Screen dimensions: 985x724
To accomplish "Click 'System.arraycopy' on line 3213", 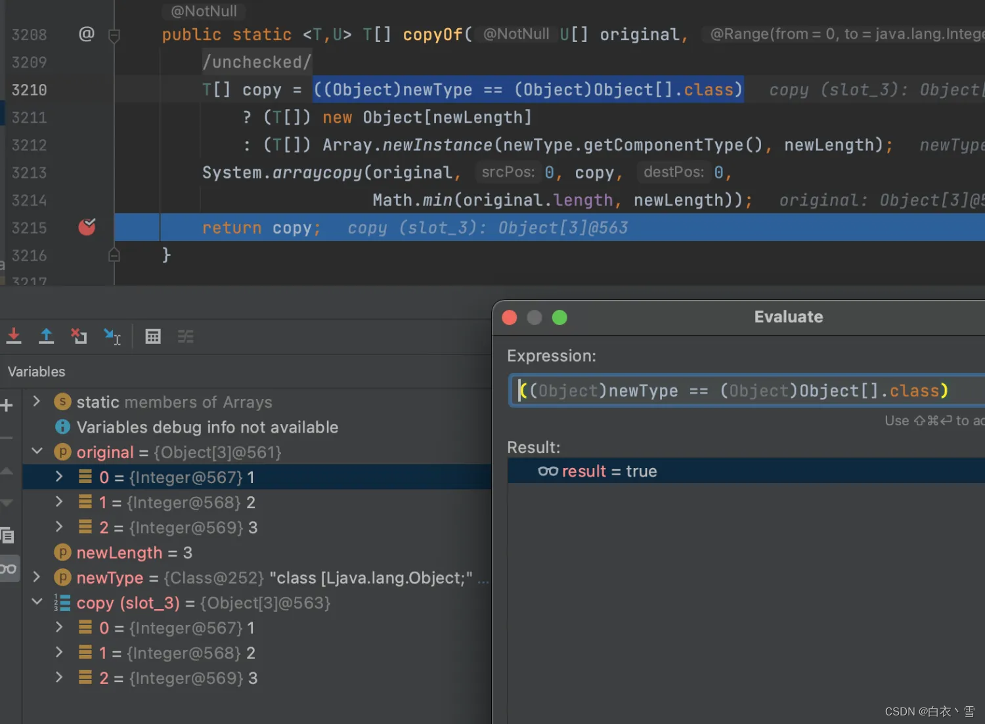I will (282, 173).
